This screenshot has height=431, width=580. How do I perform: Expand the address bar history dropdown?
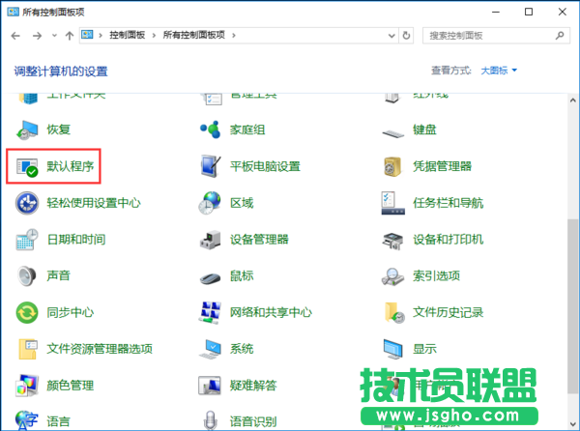coord(391,36)
